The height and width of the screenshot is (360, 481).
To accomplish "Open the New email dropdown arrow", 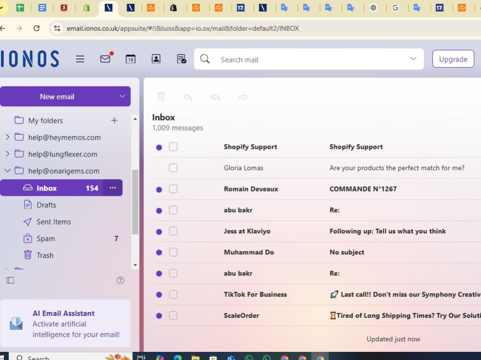I will click(x=122, y=96).
